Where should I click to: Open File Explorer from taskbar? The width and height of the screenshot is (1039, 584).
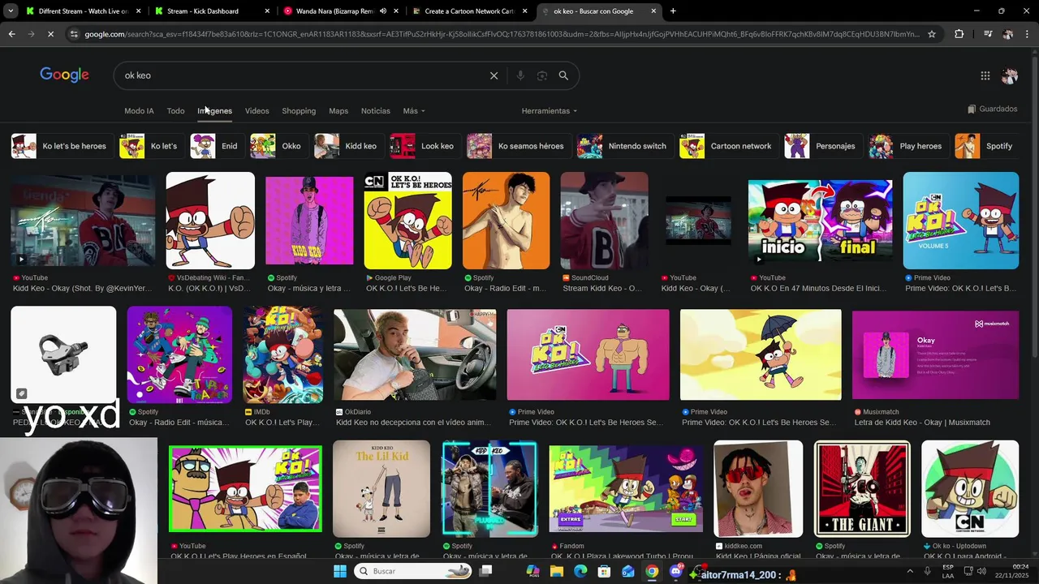pyautogui.click(x=557, y=571)
